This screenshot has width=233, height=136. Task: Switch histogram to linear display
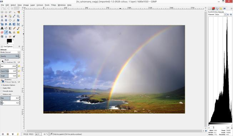228,14
